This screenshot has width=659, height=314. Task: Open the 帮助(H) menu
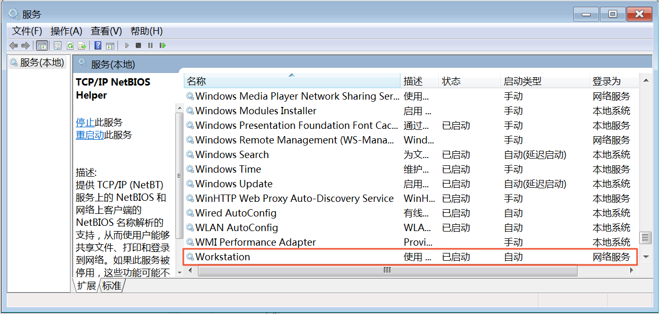(x=146, y=31)
